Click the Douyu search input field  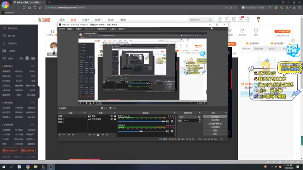(x=198, y=20)
